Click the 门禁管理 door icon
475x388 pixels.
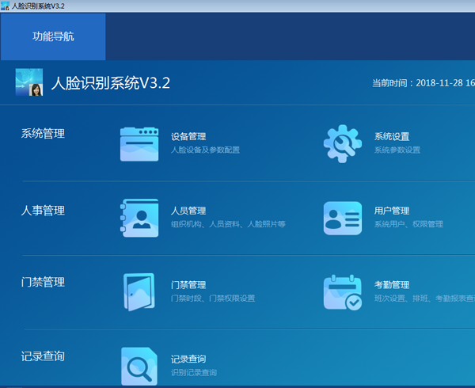click(139, 291)
